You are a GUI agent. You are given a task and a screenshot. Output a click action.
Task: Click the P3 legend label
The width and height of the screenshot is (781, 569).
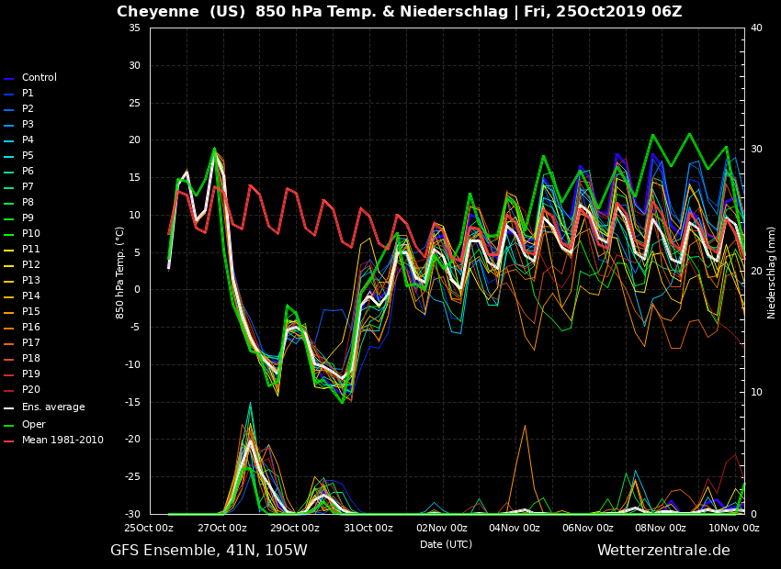(x=28, y=124)
